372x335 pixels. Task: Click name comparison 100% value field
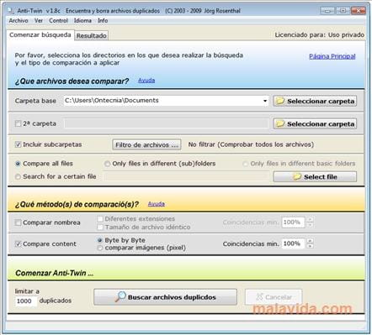pyautogui.click(x=293, y=222)
